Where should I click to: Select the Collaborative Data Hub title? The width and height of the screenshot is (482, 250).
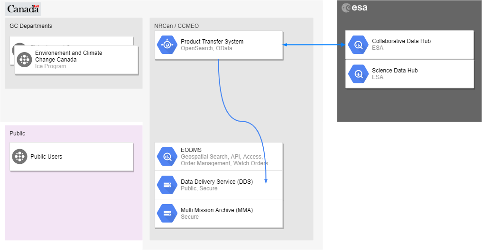(x=401, y=41)
